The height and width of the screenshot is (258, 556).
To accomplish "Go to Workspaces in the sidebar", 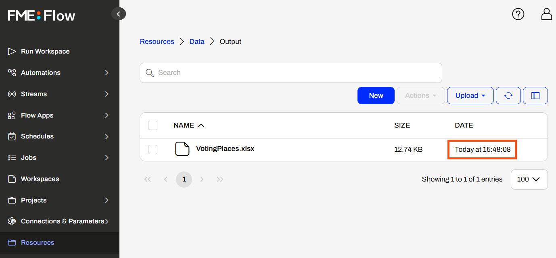I will 40,179.
